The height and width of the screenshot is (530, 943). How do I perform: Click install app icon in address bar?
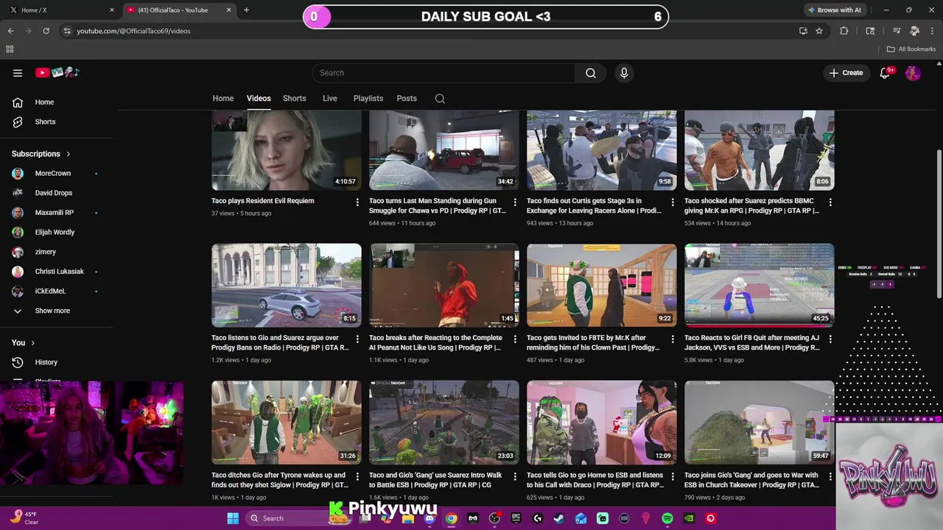[803, 31]
